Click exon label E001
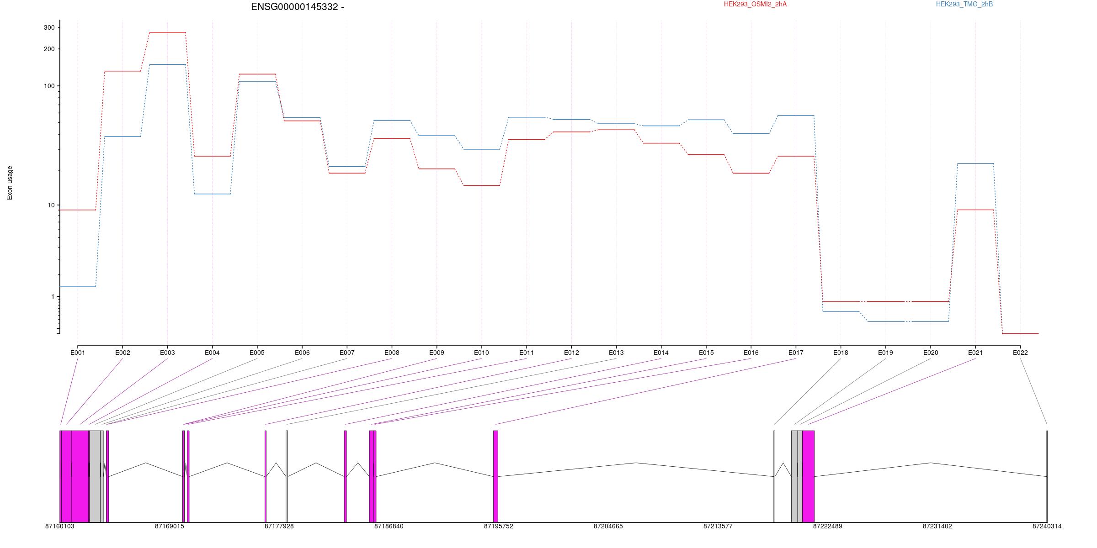The width and height of the screenshot is (1097, 548). click(78, 353)
